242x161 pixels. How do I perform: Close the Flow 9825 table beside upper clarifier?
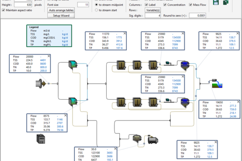(238, 33)
